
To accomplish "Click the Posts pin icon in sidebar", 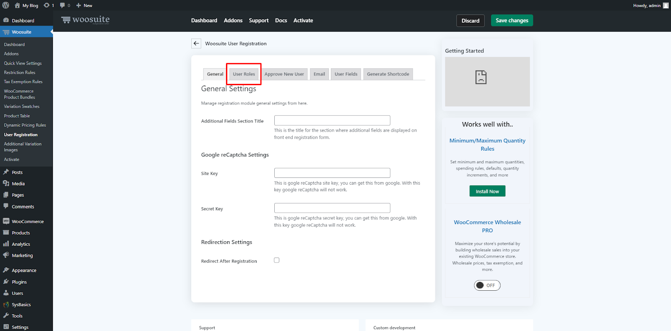I will click(x=6, y=172).
